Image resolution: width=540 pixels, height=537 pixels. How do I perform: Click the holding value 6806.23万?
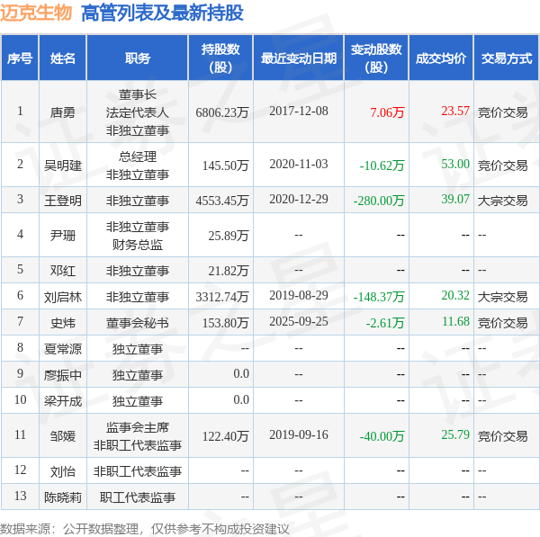(x=222, y=112)
